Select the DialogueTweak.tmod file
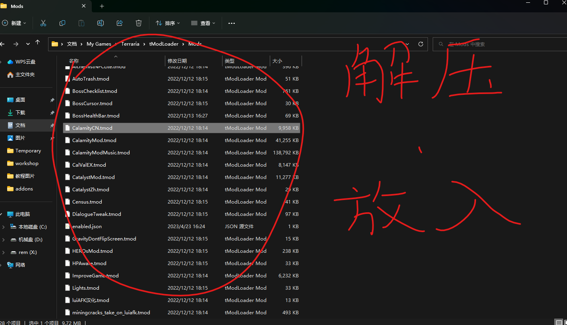This screenshot has height=325, width=567. [x=182, y=214]
